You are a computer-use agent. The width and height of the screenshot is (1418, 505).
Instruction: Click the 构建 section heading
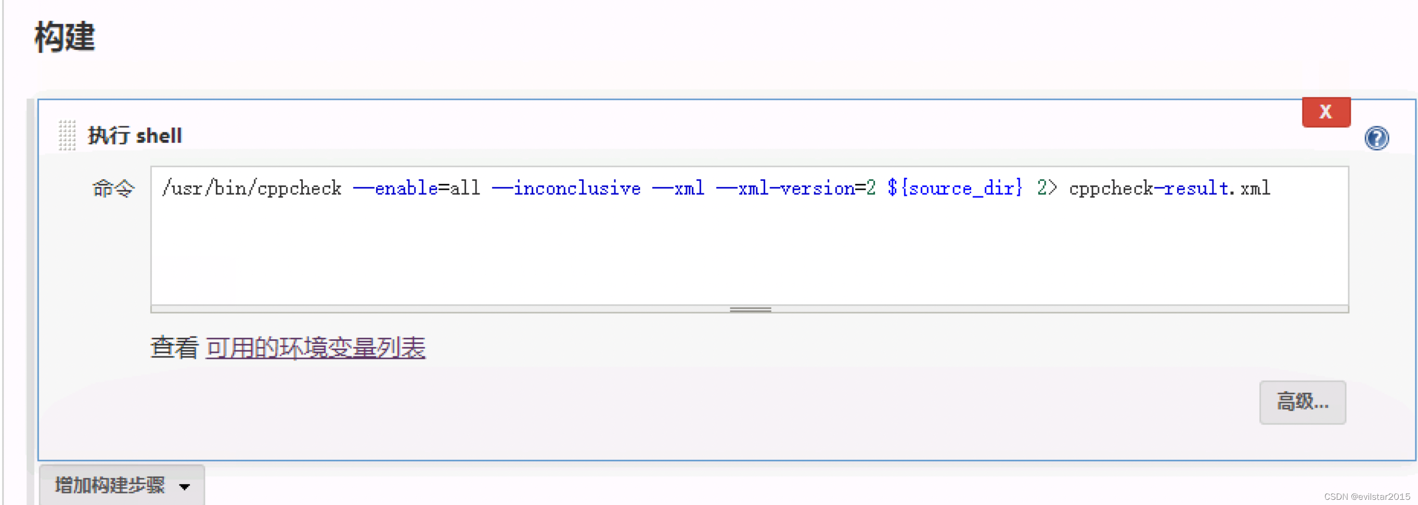click(x=65, y=37)
